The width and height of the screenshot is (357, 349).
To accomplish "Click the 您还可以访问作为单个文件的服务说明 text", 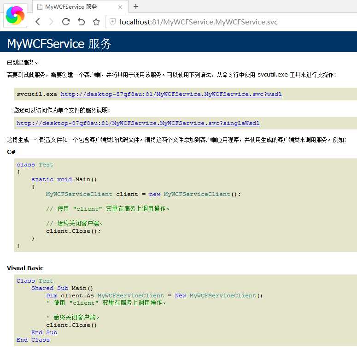I will (x=62, y=110).
